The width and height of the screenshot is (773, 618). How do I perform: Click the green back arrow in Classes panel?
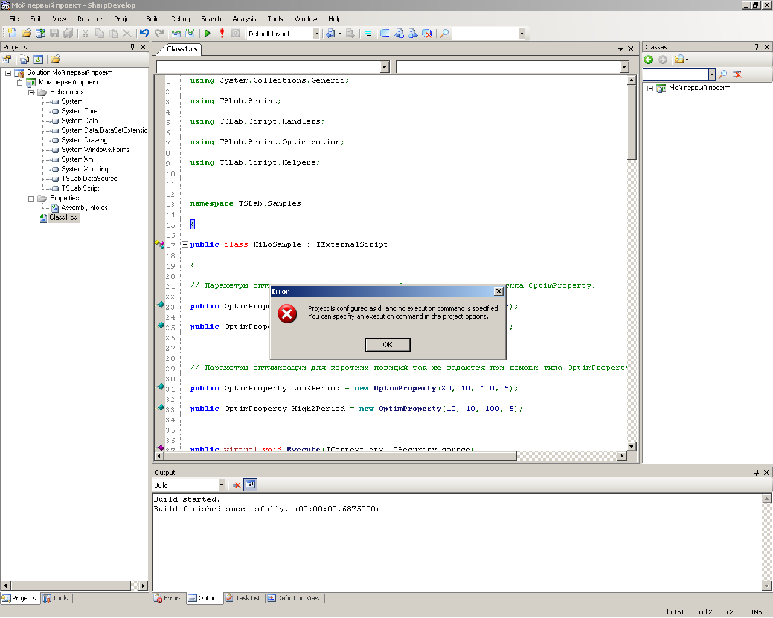(x=649, y=59)
